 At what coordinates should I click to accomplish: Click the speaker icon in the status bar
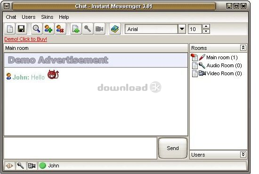9,166
